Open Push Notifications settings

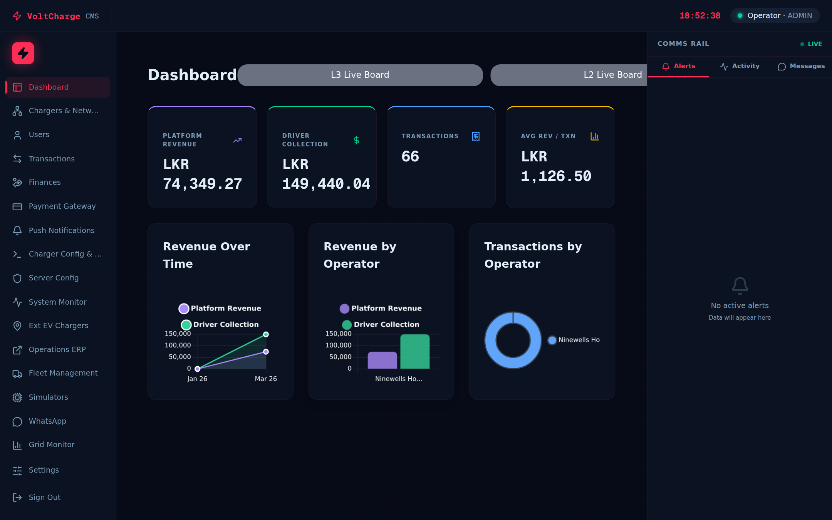click(62, 230)
